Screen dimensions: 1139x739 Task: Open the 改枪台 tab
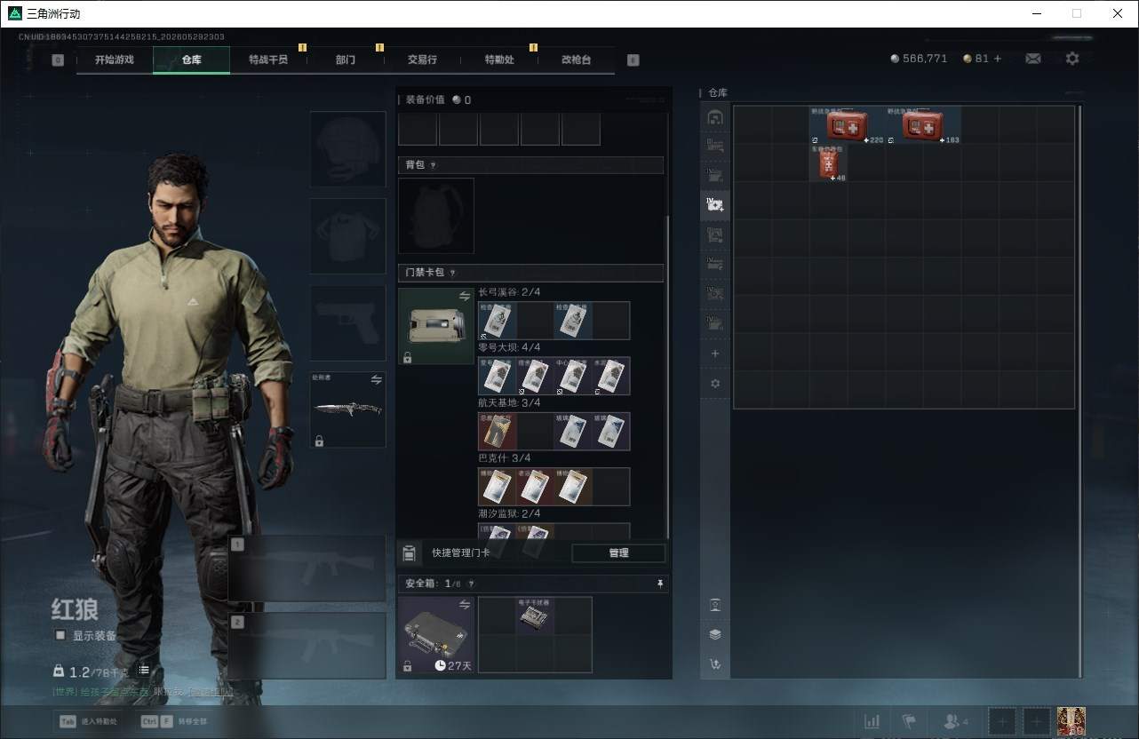pyautogui.click(x=576, y=60)
